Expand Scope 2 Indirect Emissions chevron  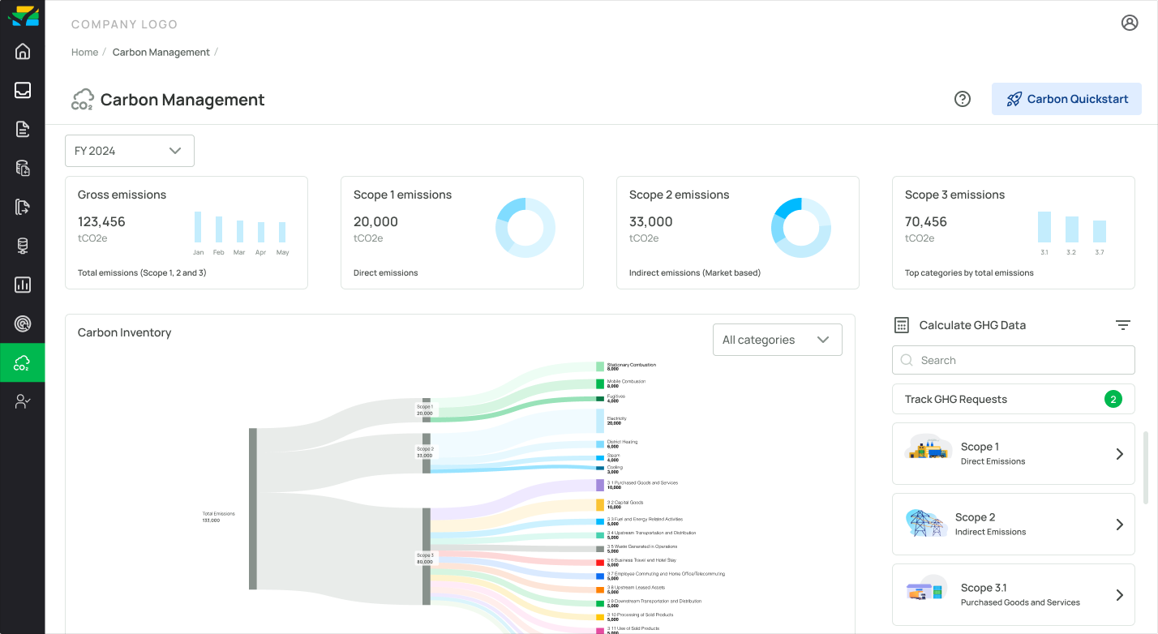pos(1120,525)
